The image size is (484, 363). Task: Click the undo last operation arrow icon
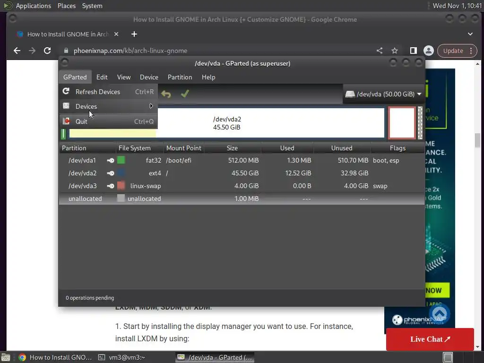click(166, 94)
